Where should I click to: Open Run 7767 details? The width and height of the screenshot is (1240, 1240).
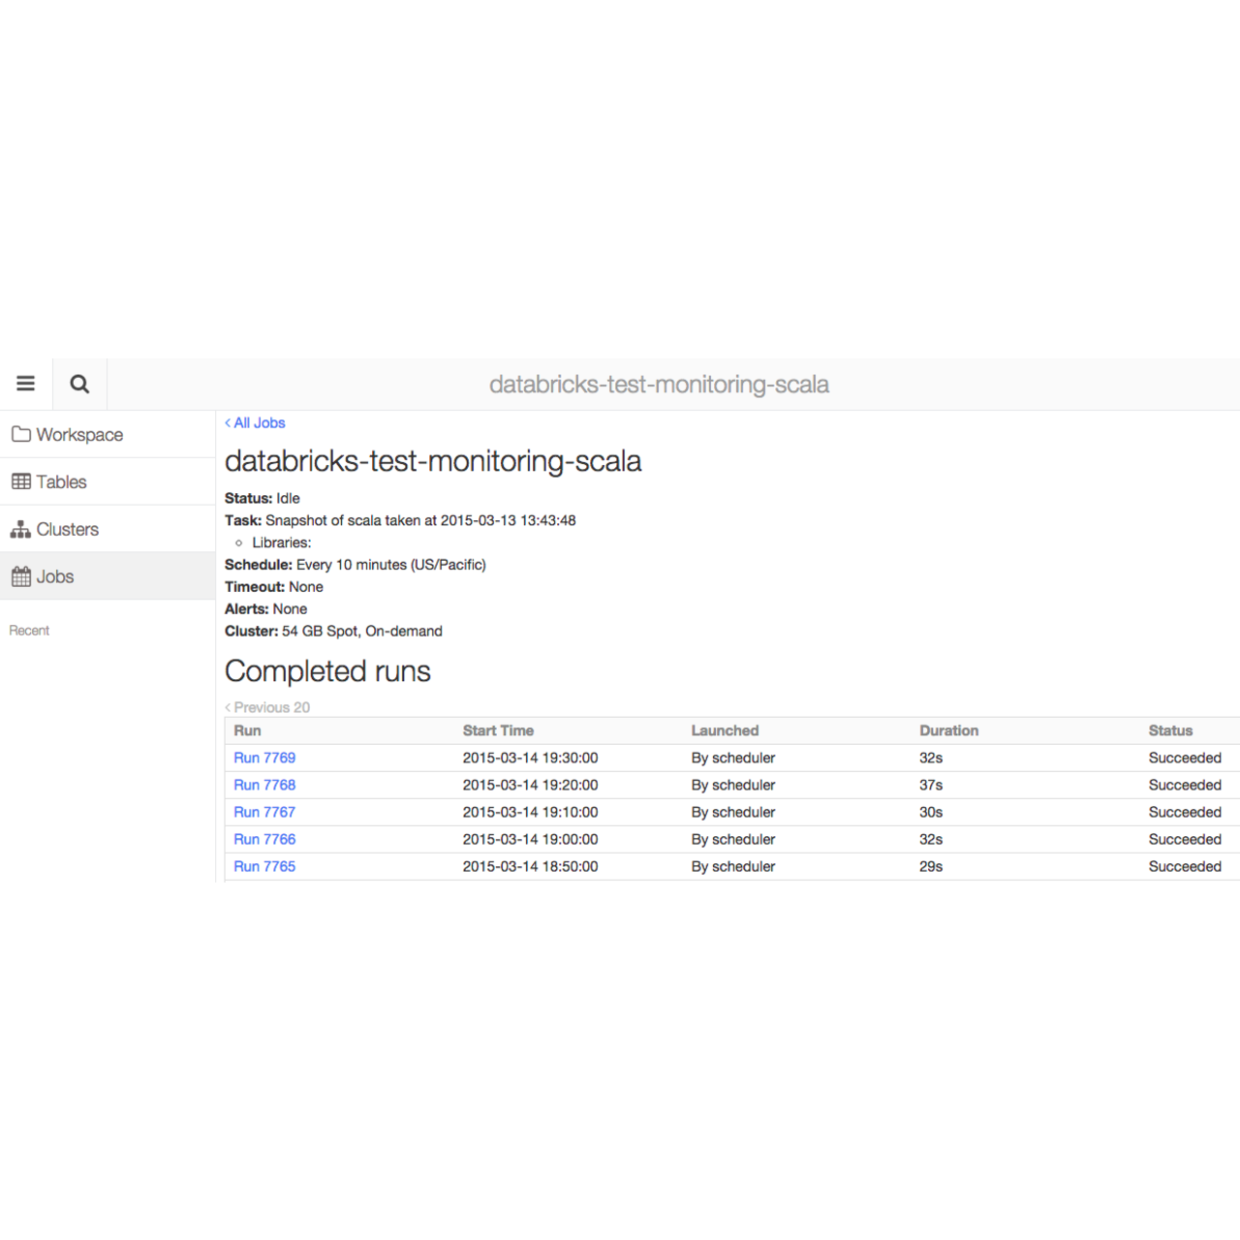(x=263, y=812)
